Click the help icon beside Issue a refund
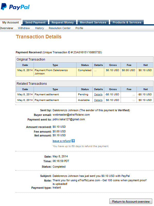The height and width of the screenshot is (206, 154). click(73, 141)
